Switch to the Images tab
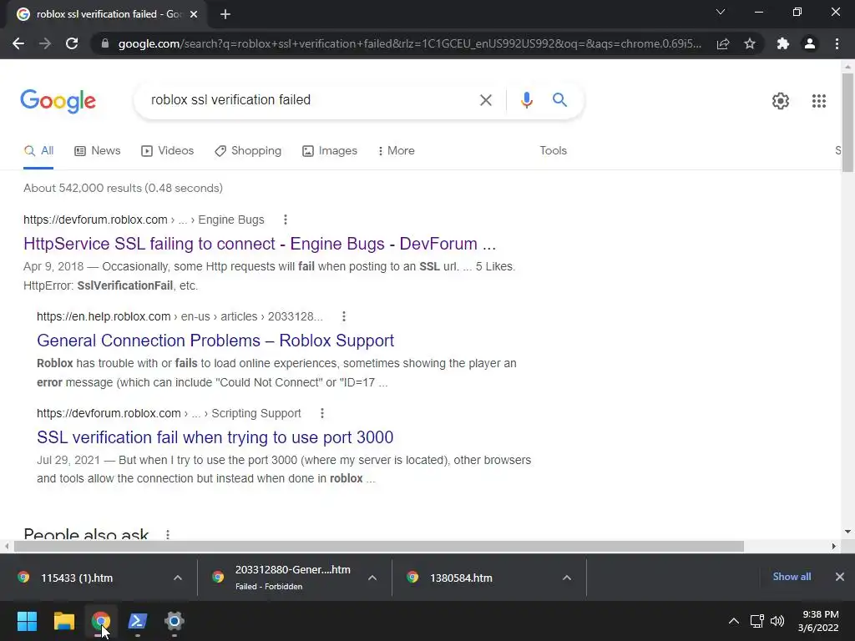 coord(330,151)
